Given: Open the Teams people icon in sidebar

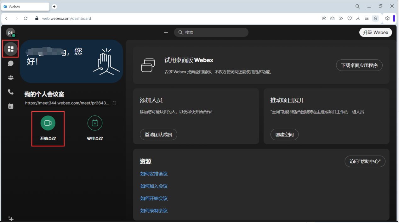Looking at the screenshot, I should (x=11, y=77).
